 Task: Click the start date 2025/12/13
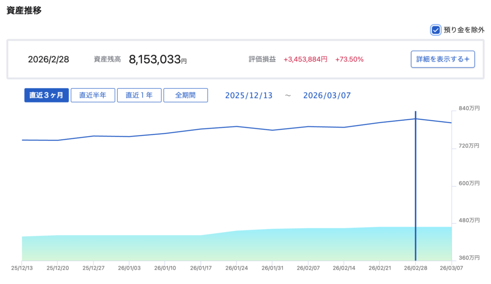coord(248,95)
